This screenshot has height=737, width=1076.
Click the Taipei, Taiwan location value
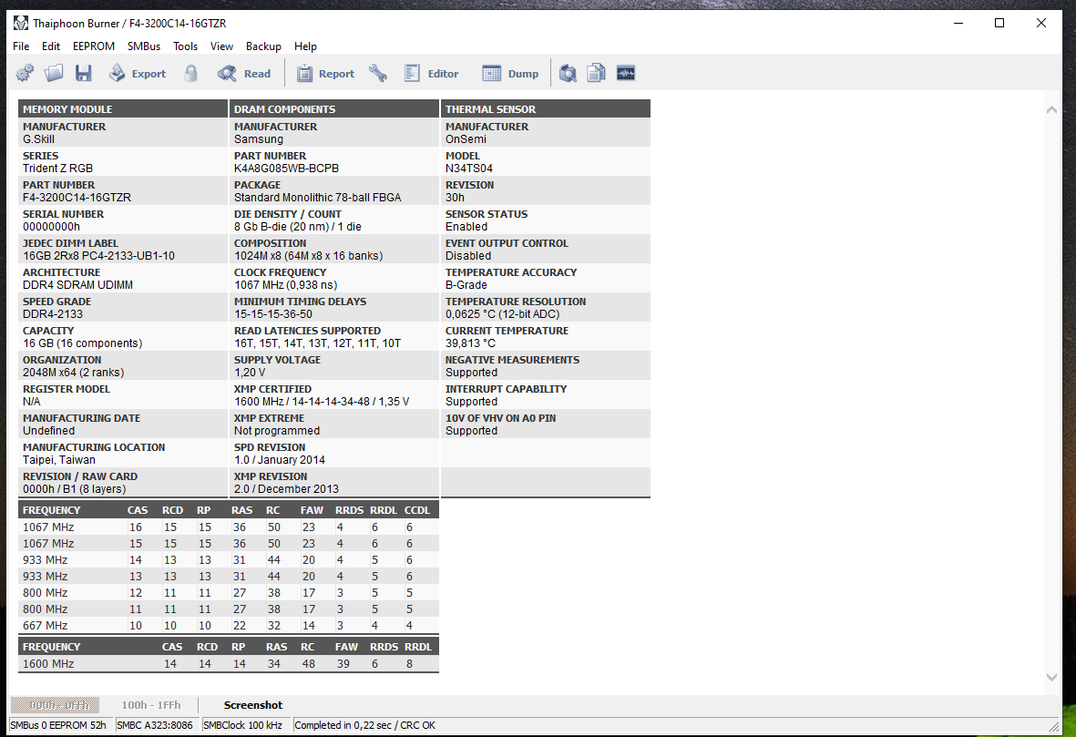pos(59,460)
